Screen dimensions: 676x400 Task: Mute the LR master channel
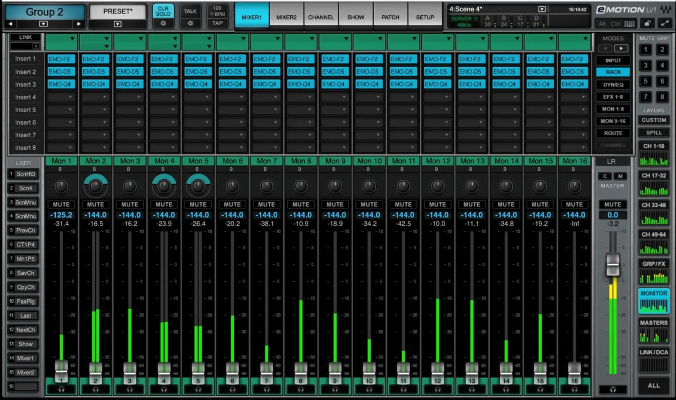612,205
